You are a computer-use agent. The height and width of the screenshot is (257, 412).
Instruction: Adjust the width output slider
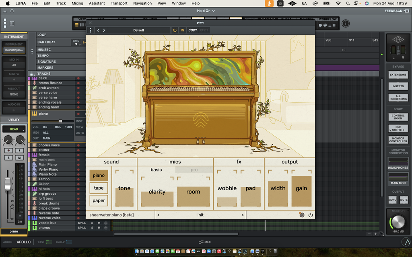click(x=278, y=188)
